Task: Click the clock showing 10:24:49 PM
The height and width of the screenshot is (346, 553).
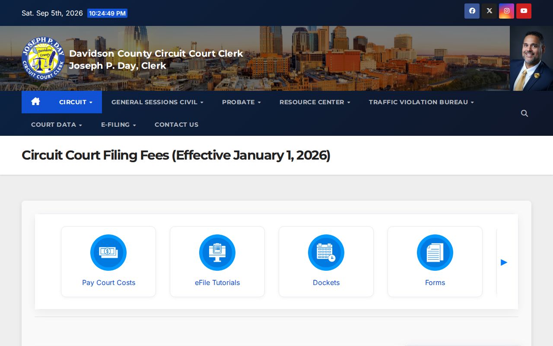Action: [107, 13]
